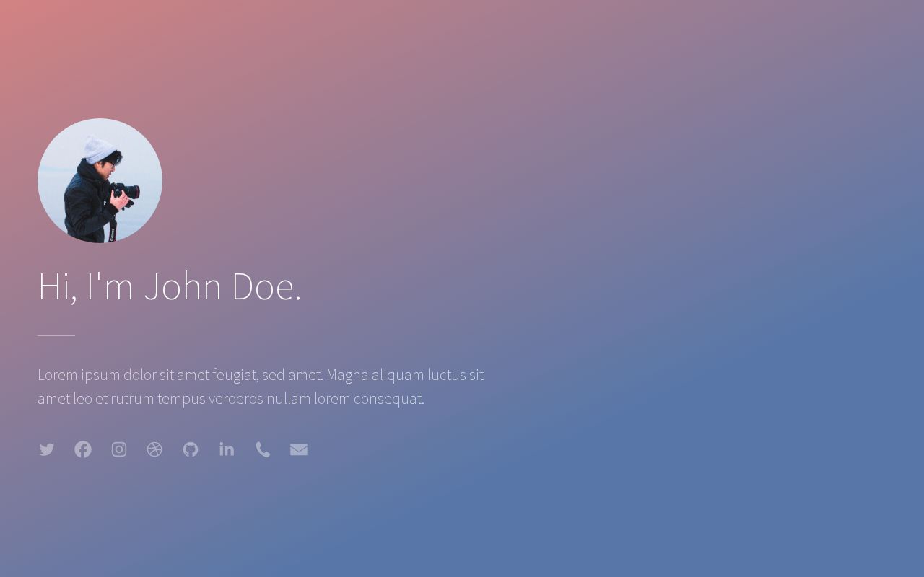Click the word "consequat." ending the bio

(x=388, y=399)
